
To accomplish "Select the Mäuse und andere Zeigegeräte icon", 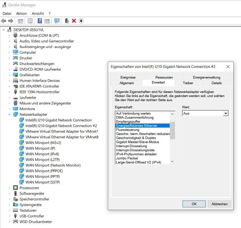I will [x=15, y=103].
